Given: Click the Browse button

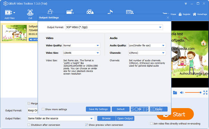Looking at the screenshot, I should [106, 118].
